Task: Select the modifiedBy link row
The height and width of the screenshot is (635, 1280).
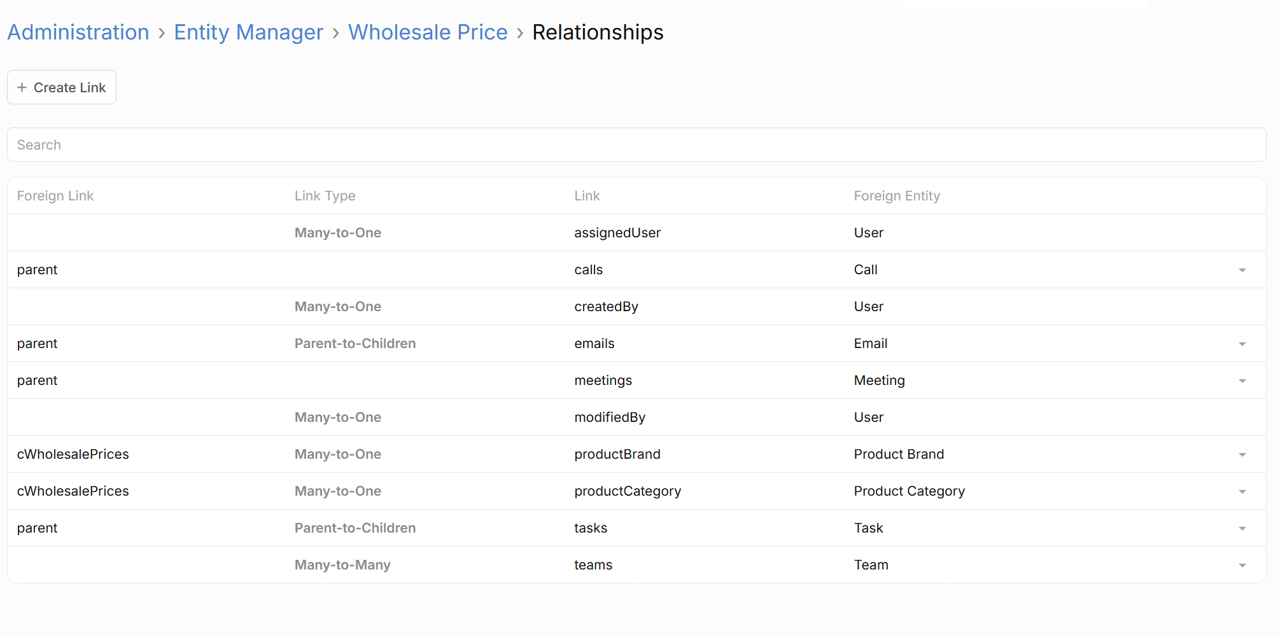Action: click(x=609, y=417)
